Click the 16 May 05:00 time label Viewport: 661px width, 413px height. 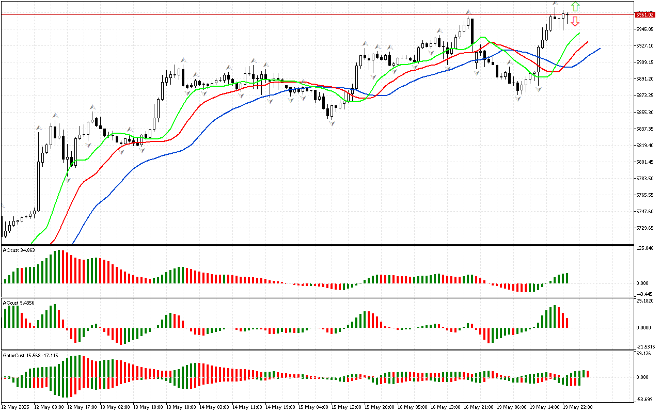pyautogui.click(x=413, y=407)
